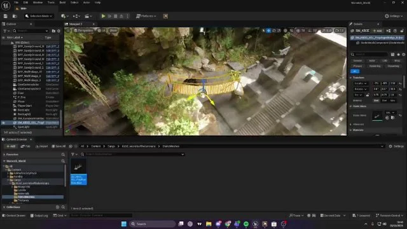Select the P_Fire actor in Outliner
Screen dimensions: 407x229
coord(21,97)
